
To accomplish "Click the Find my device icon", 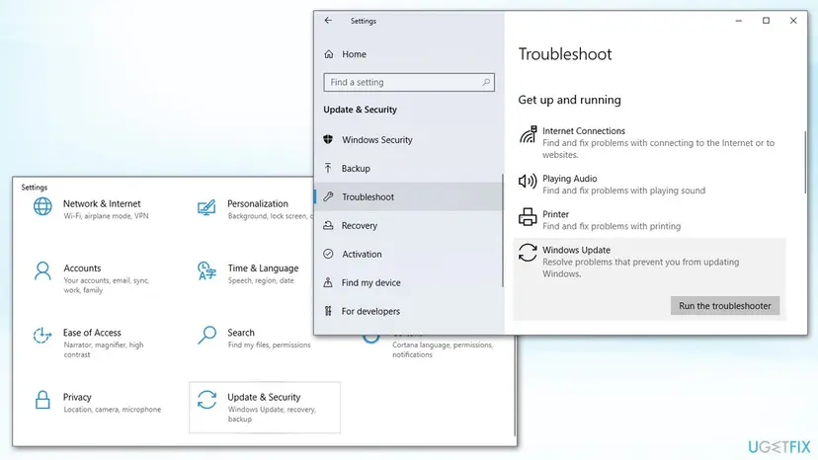I will coord(328,282).
